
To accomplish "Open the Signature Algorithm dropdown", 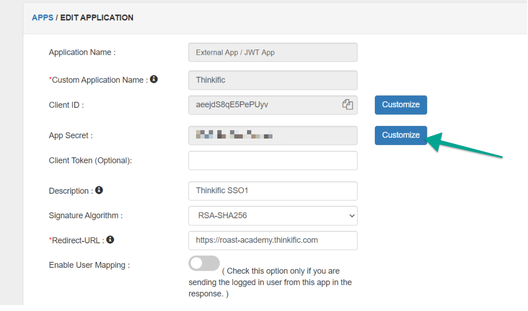I will tap(273, 216).
